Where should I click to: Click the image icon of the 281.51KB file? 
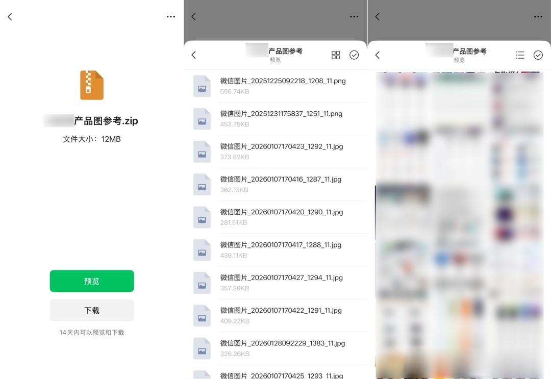pyautogui.click(x=202, y=217)
